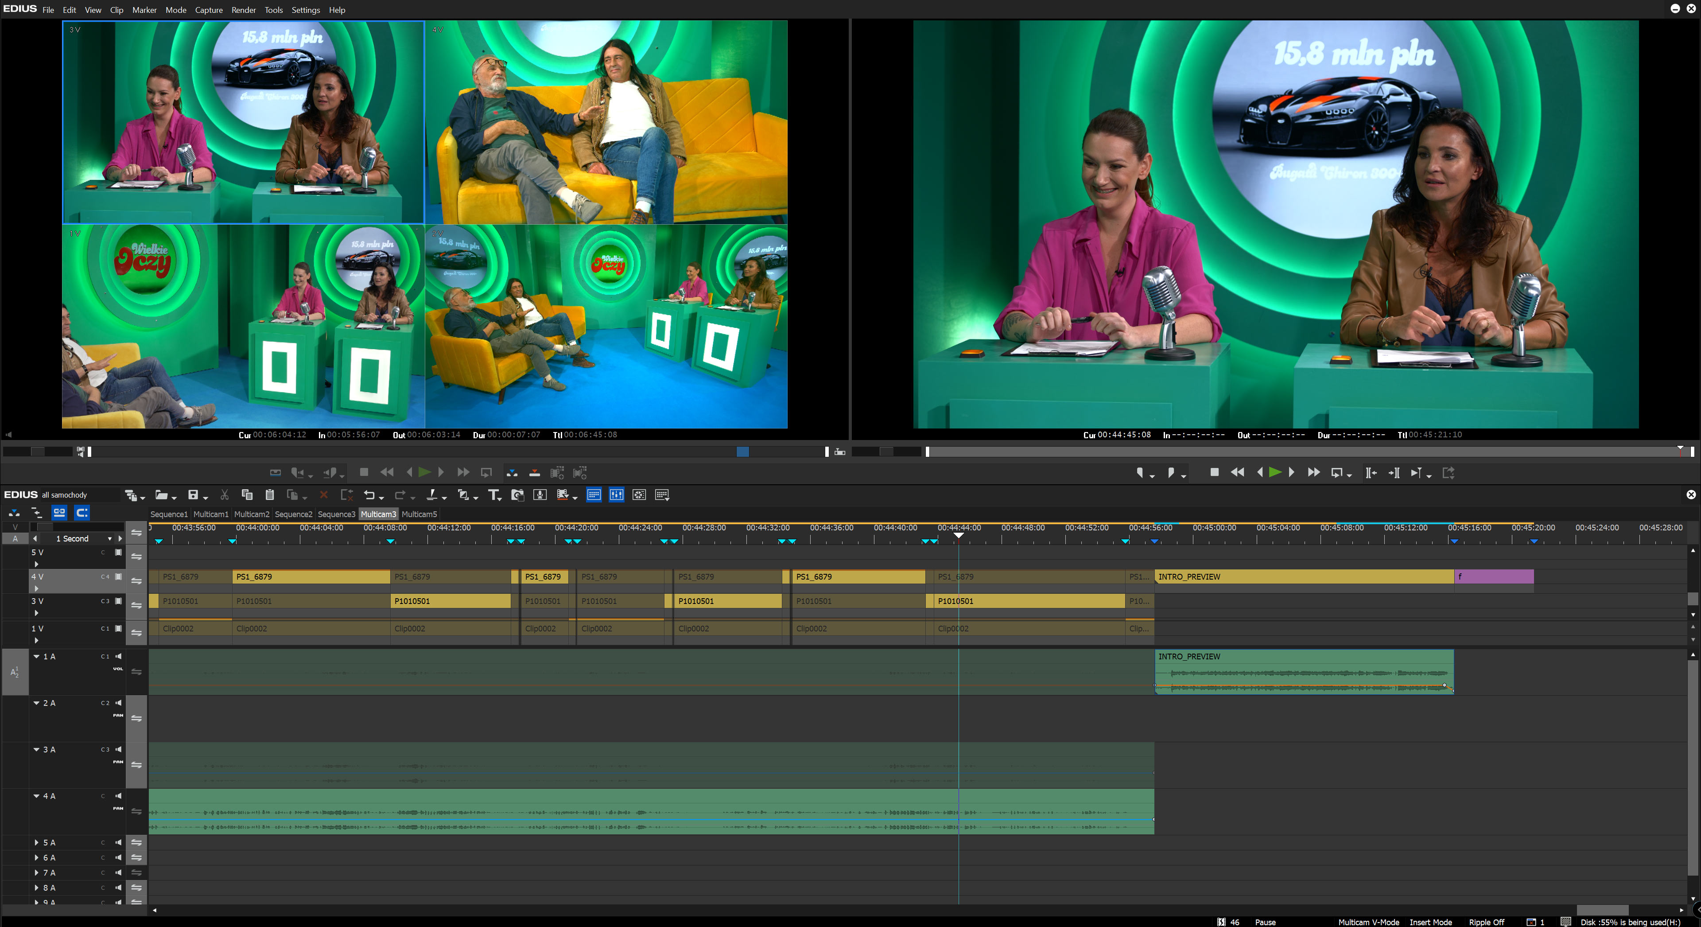Image resolution: width=1701 pixels, height=927 pixels.
Task: Click the Undo arrow icon
Action: click(x=369, y=495)
